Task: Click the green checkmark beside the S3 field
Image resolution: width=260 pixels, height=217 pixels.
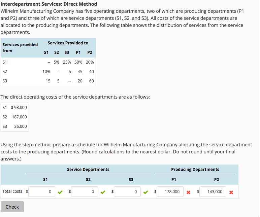Action: [145, 192]
